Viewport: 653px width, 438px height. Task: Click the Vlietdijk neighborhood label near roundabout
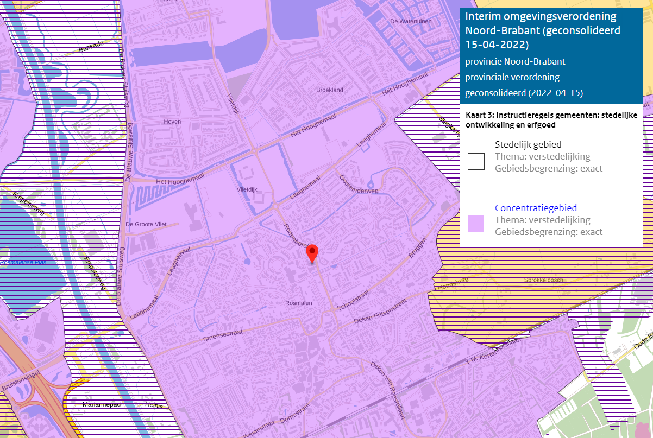tap(246, 191)
